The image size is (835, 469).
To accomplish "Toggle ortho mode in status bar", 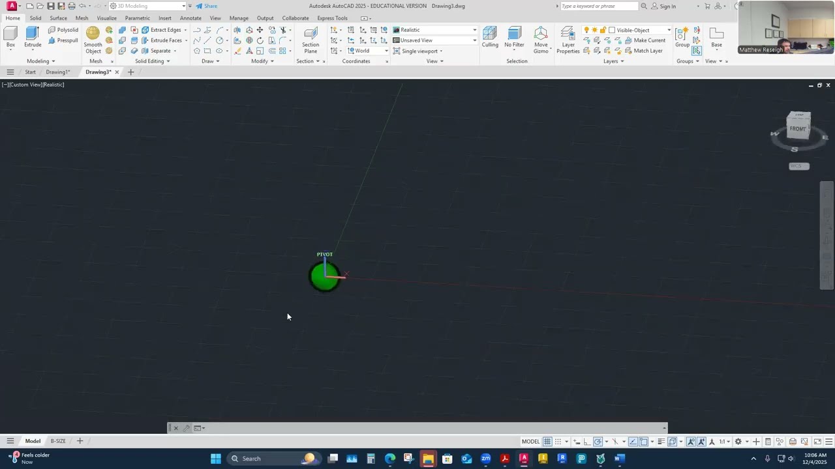I will [x=586, y=442].
